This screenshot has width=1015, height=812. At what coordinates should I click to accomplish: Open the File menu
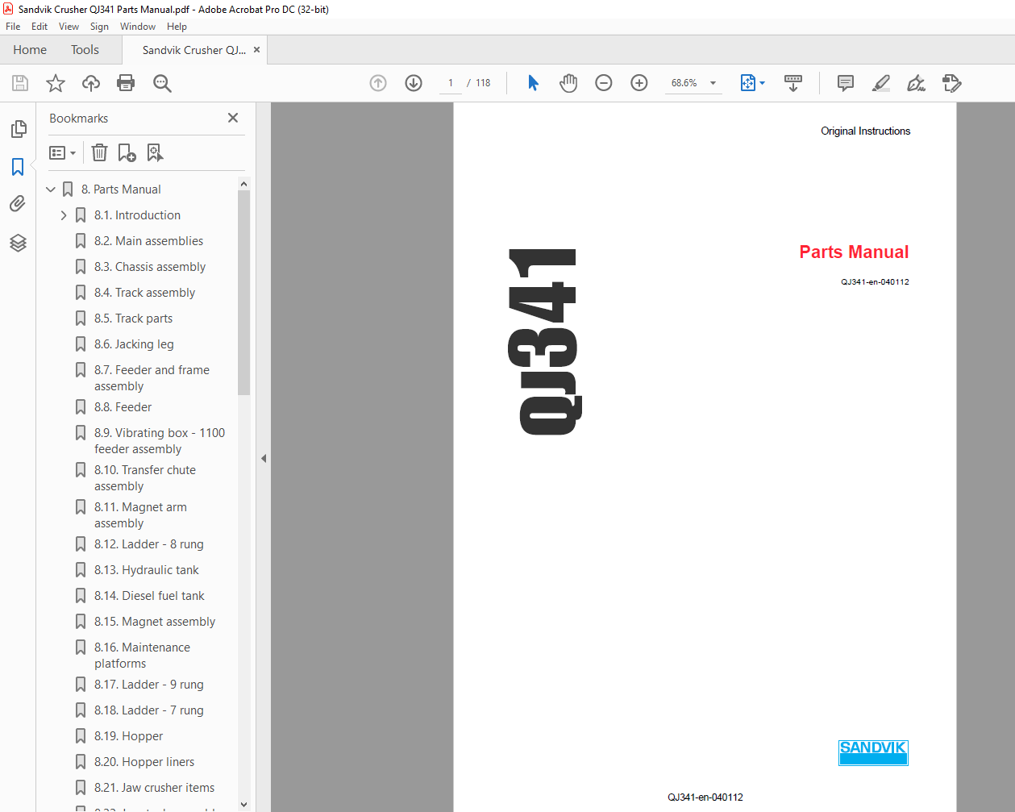pos(13,27)
